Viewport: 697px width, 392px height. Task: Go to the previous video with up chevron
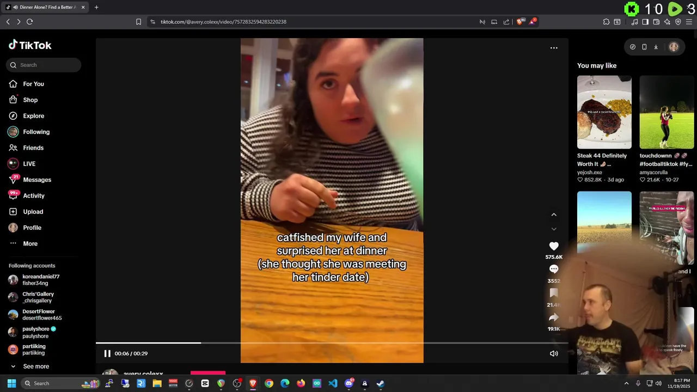(554, 215)
